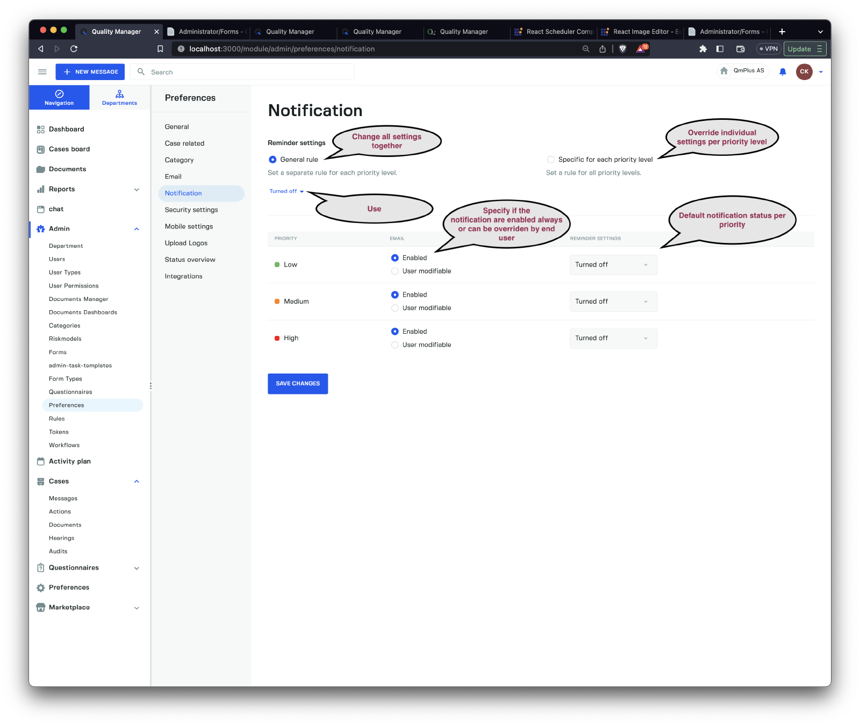Click the Activity plan calendar icon
Viewport: 860px width, 725px height.
tap(40, 462)
